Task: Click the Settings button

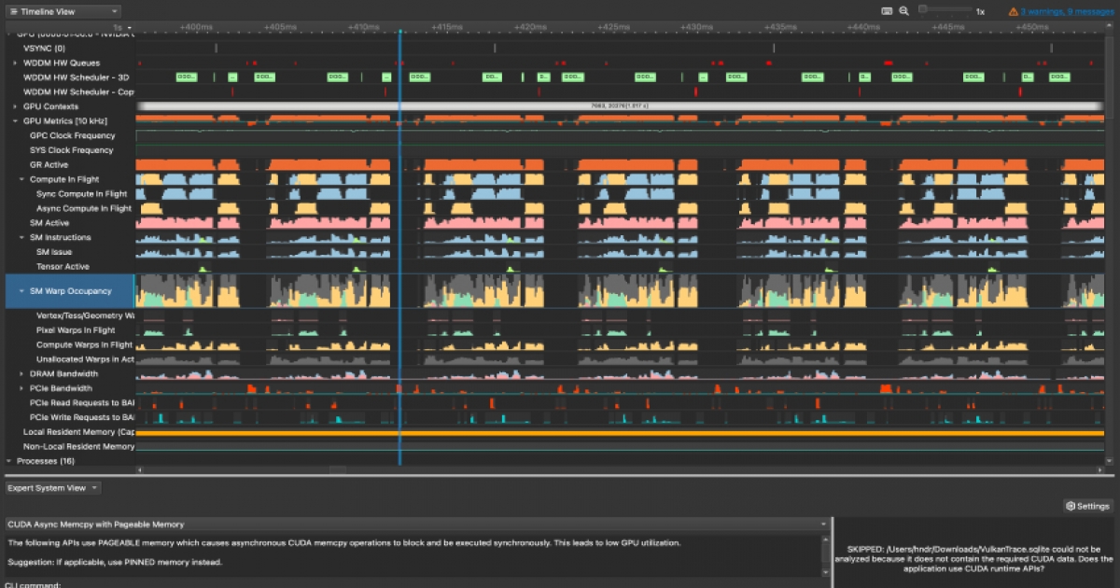Action: (x=1093, y=507)
